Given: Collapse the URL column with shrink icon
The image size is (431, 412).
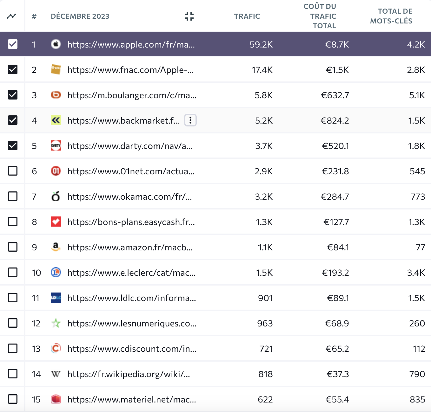Looking at the screenshot, I should coord(189,16).
